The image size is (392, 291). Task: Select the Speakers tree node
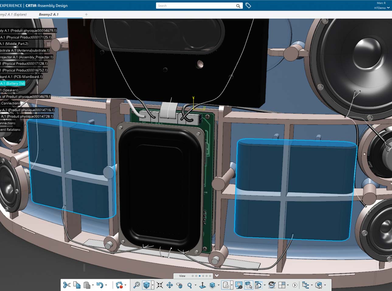pyautogui.click(x=9, y=90)
